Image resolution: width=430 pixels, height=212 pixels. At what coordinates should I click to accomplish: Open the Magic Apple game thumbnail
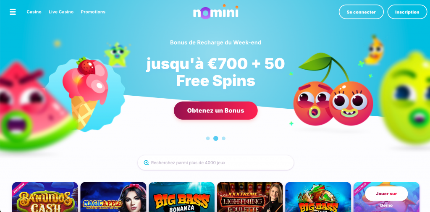tap(113, 197)
